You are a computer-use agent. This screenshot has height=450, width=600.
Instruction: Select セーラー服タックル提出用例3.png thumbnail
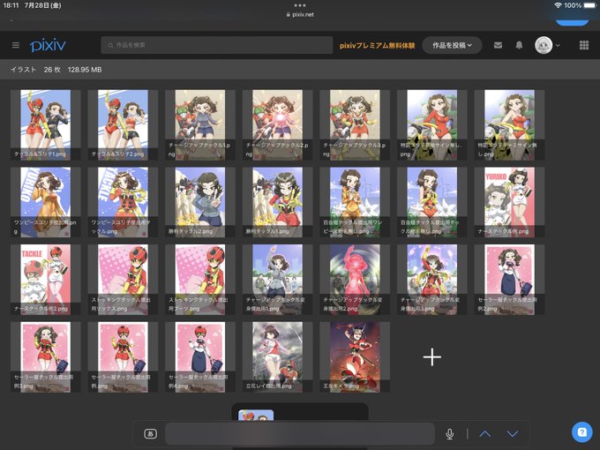[x=46, y=356]
